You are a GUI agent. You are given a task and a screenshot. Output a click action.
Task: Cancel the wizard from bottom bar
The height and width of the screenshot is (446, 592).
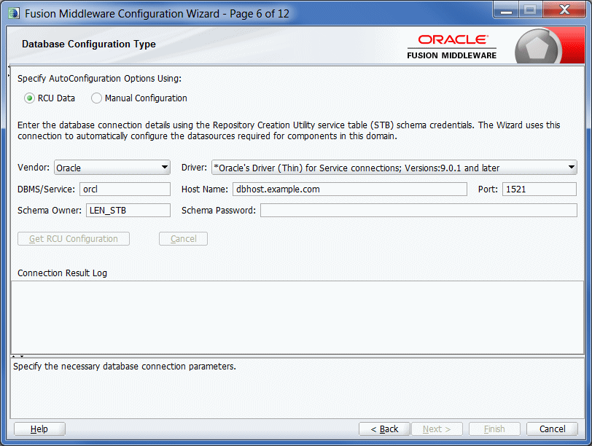(x=552, y=429)
